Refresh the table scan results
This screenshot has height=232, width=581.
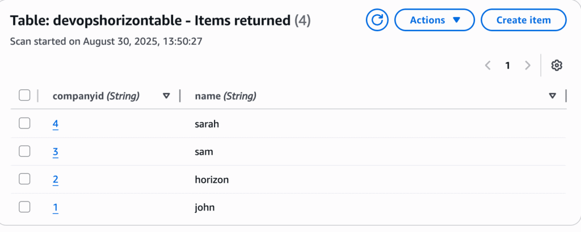point(377,20)
